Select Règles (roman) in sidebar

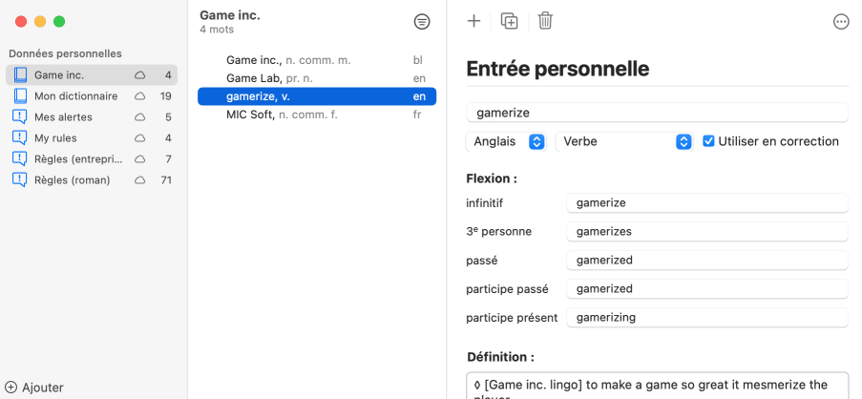[92, 180]
